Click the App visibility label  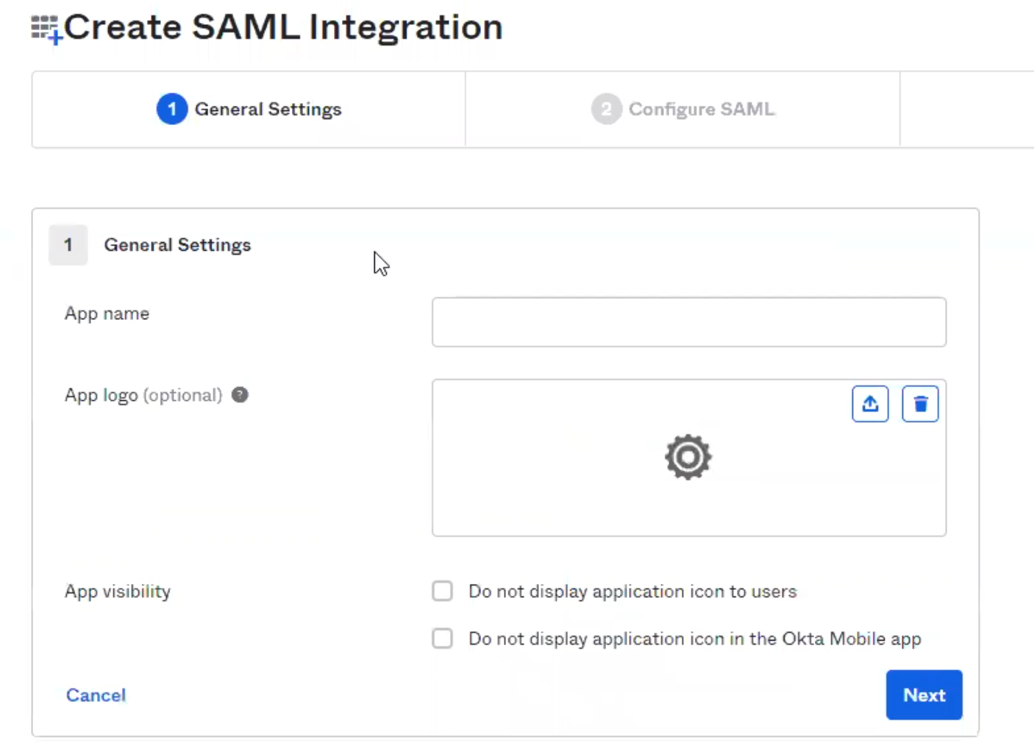point(118,591)
